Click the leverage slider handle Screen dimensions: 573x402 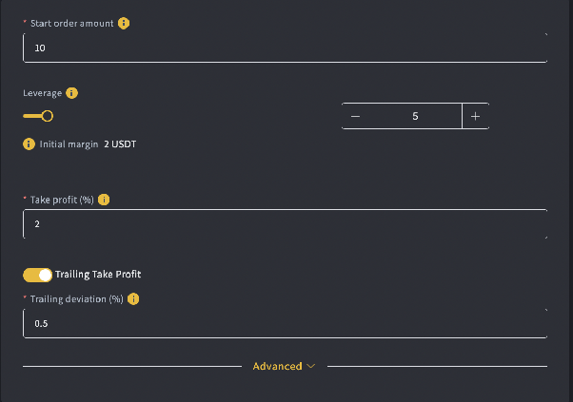48,116
